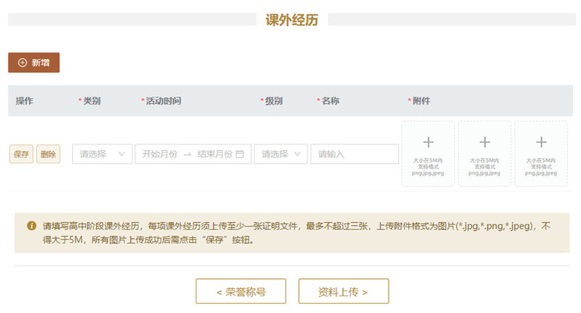Click the arrow icon between start and end months
581x313 pixels.
coord(187,154)
